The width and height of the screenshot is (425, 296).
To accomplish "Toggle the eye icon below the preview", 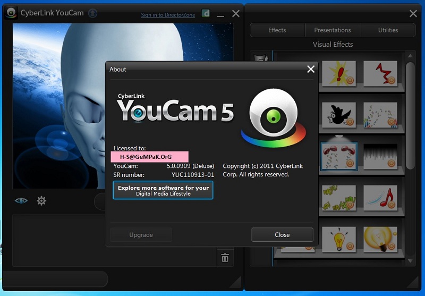I will coord(21,200).
